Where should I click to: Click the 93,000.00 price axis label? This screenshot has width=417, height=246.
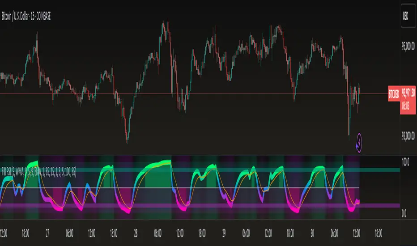[408, 136]
